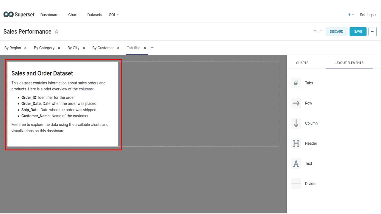Click the redo arrow icon
This screenshot has height=214, width=381.
[321, 31]
